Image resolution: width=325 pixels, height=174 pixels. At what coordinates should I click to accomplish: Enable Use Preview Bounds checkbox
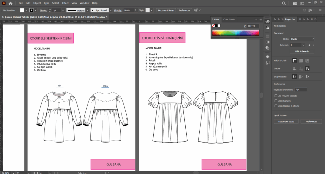pos(275,96)
